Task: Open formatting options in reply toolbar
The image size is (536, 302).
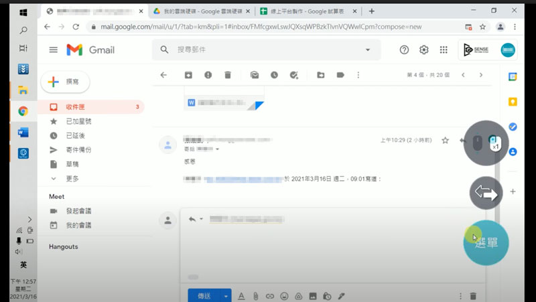Action: pos(241,296)
